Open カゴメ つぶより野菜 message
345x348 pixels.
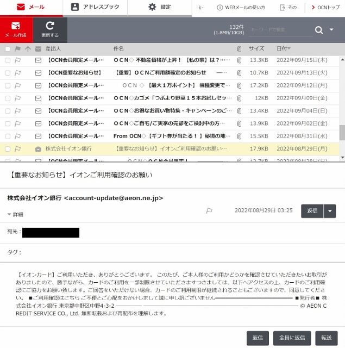click(173, 98)
